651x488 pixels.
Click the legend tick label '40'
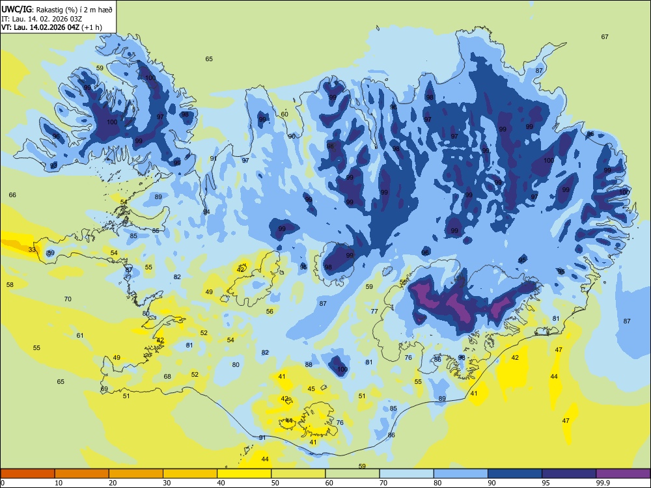(221, 483)
